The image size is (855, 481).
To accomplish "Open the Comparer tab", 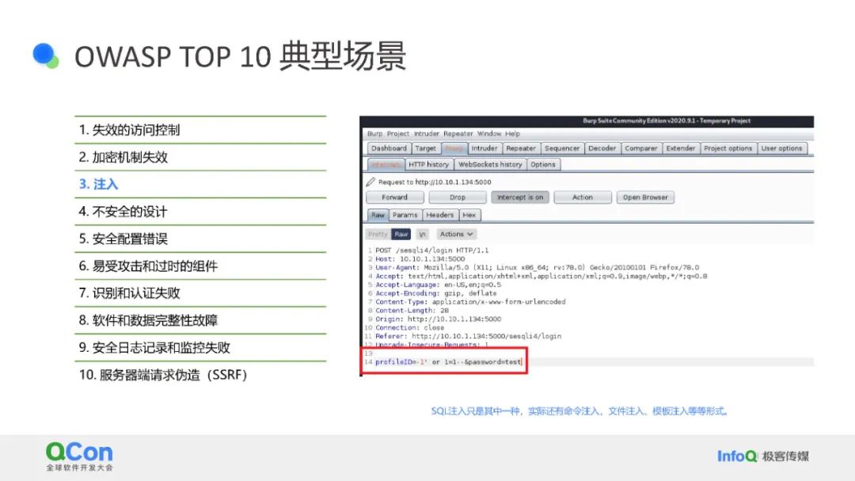I will click(x=641, y=148).
